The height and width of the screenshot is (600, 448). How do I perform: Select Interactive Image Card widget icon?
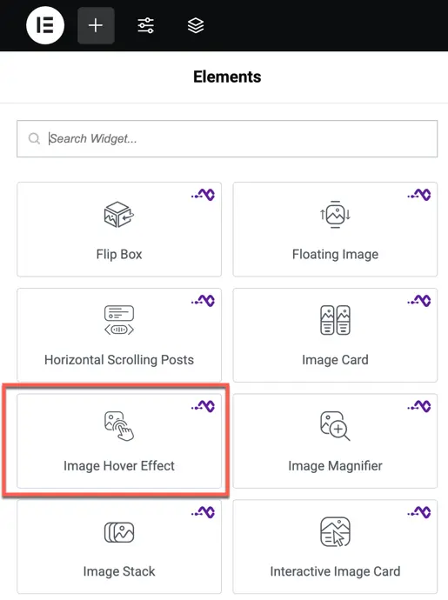(336, 532)
